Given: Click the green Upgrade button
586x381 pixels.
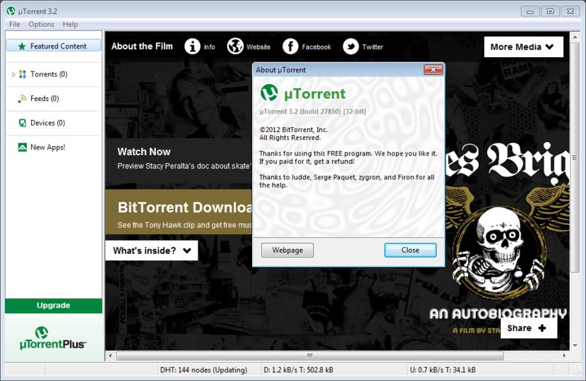Looking at the screenshot, I should click(x=54, y=306).
